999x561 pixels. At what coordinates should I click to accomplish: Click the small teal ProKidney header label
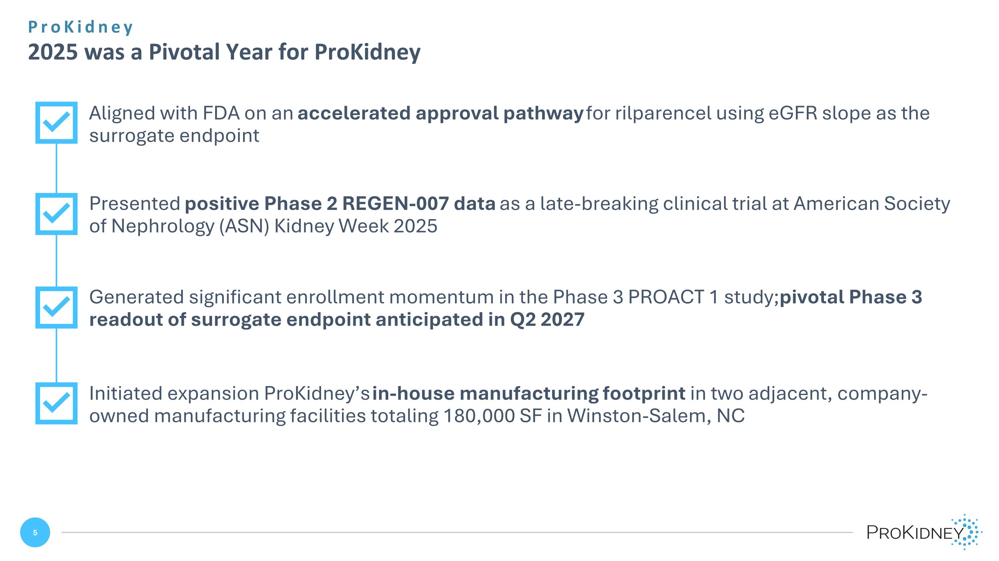point(81,27)
